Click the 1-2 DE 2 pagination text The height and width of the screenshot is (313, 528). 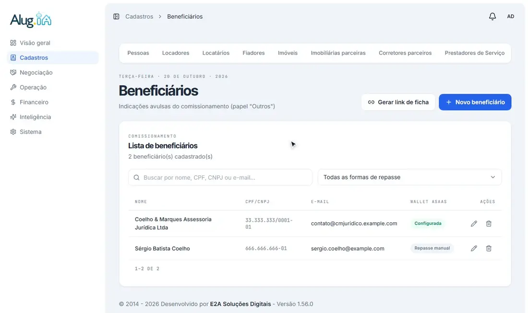[147, 268]
